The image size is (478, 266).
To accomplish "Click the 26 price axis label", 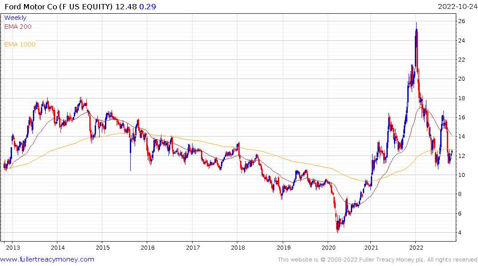I will coord(462,21).
